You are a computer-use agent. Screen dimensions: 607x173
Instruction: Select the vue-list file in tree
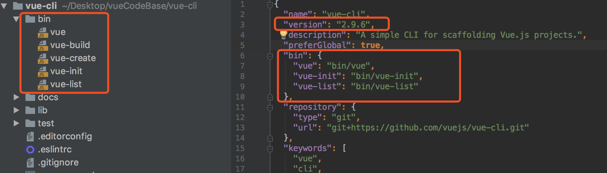pos(66,84)
